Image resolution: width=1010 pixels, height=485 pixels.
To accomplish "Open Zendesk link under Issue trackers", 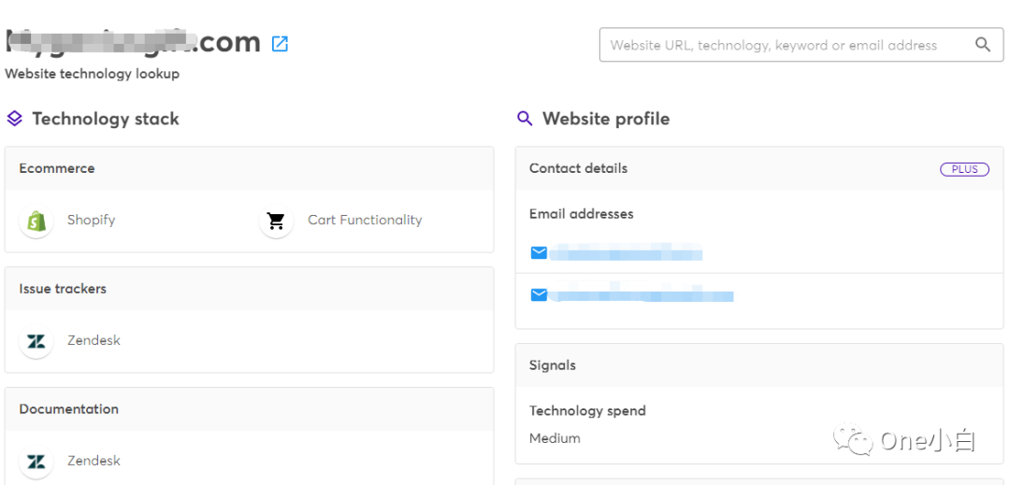I will pos(94,340).
